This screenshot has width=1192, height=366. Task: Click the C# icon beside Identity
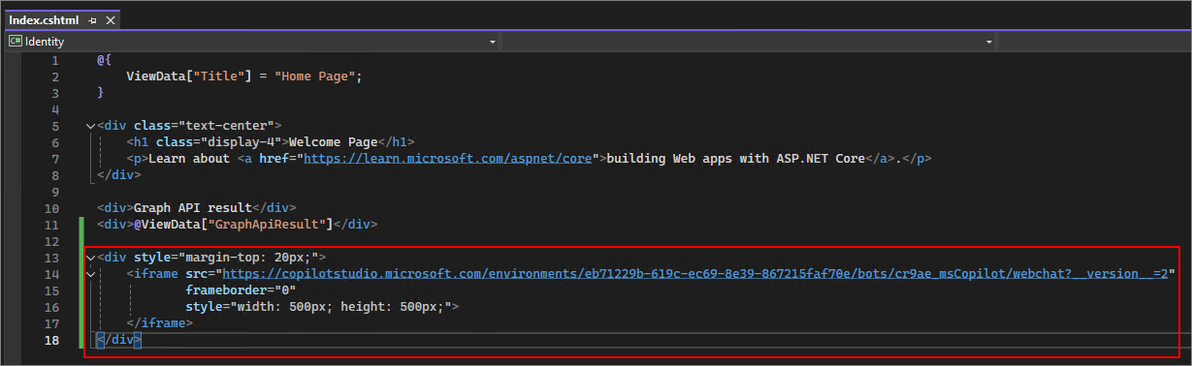click(16, 42)
